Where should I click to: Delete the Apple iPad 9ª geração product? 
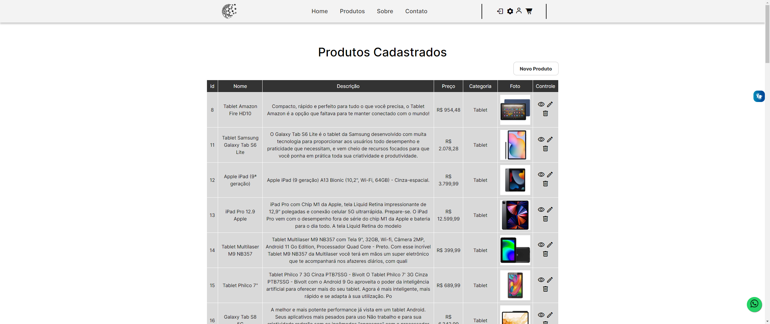click(x=545, y=184)
